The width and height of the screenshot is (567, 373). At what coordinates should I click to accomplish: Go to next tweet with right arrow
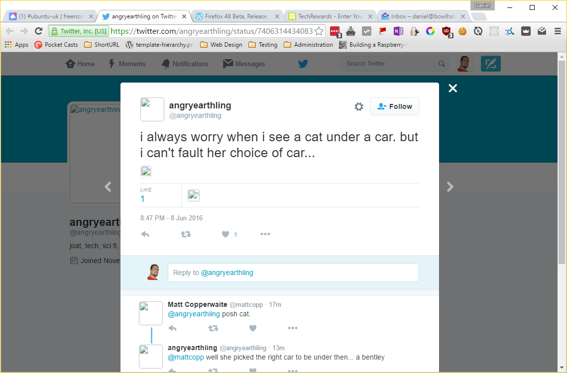(450, 186)
